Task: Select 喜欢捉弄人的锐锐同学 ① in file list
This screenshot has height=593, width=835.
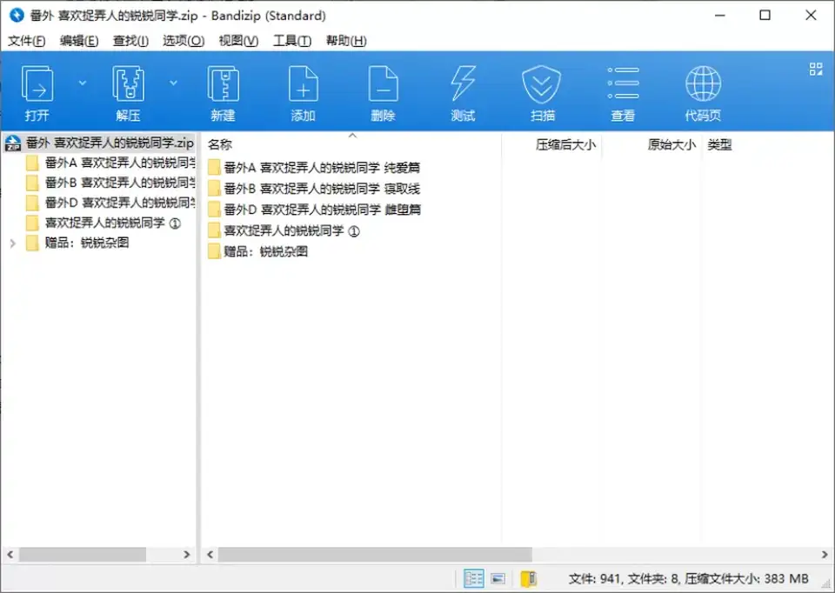Action: pyautogui.click(x=284, y=230)
